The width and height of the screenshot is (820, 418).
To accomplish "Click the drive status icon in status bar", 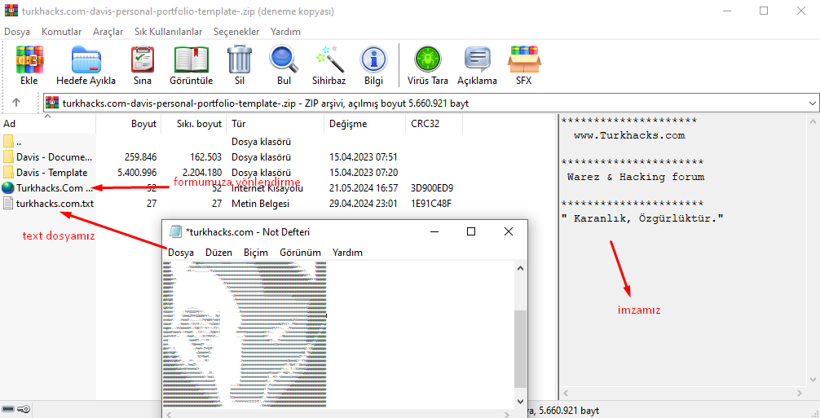I will (8, 409).
